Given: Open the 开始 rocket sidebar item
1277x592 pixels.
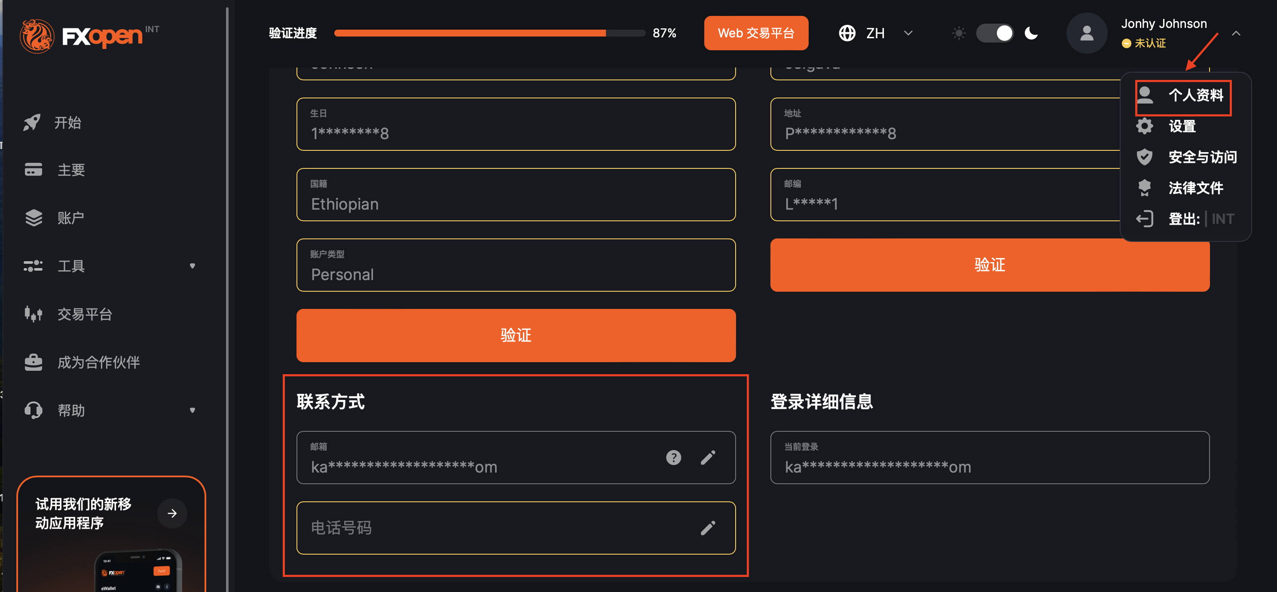Looking at the screenshot, I should click(x=67, y=122).
